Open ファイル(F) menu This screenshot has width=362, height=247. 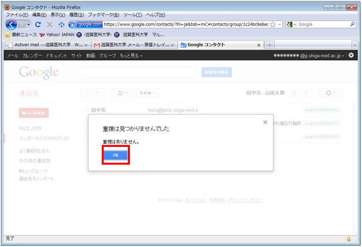17,15
